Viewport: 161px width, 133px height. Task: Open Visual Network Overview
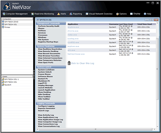click(99, 14)
